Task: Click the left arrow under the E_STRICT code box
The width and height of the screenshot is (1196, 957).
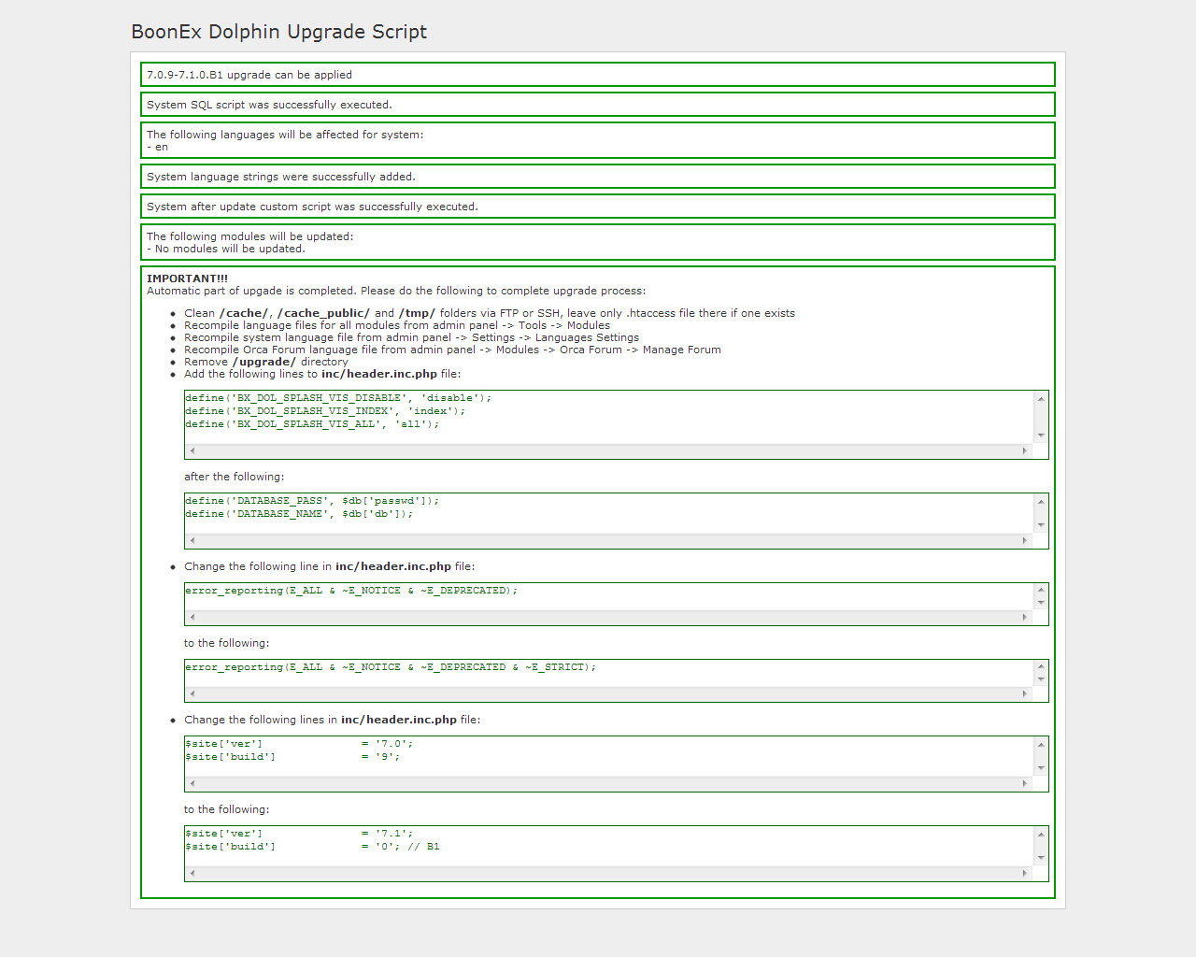Action: tap(192, 693)
